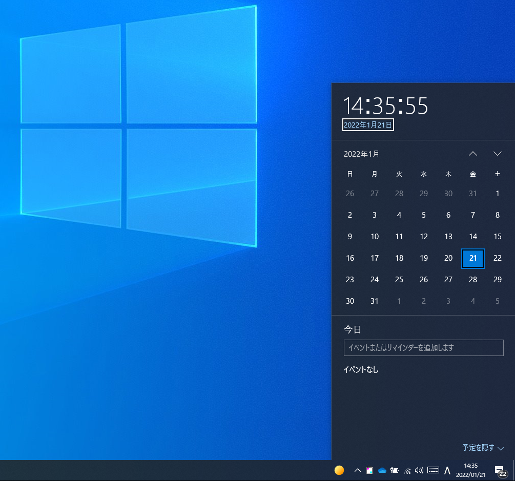This screenshot has height=481, width=515.
Task: Open the Action Center notifications icon
Action: pyautogui.click(x=501, y=471)
